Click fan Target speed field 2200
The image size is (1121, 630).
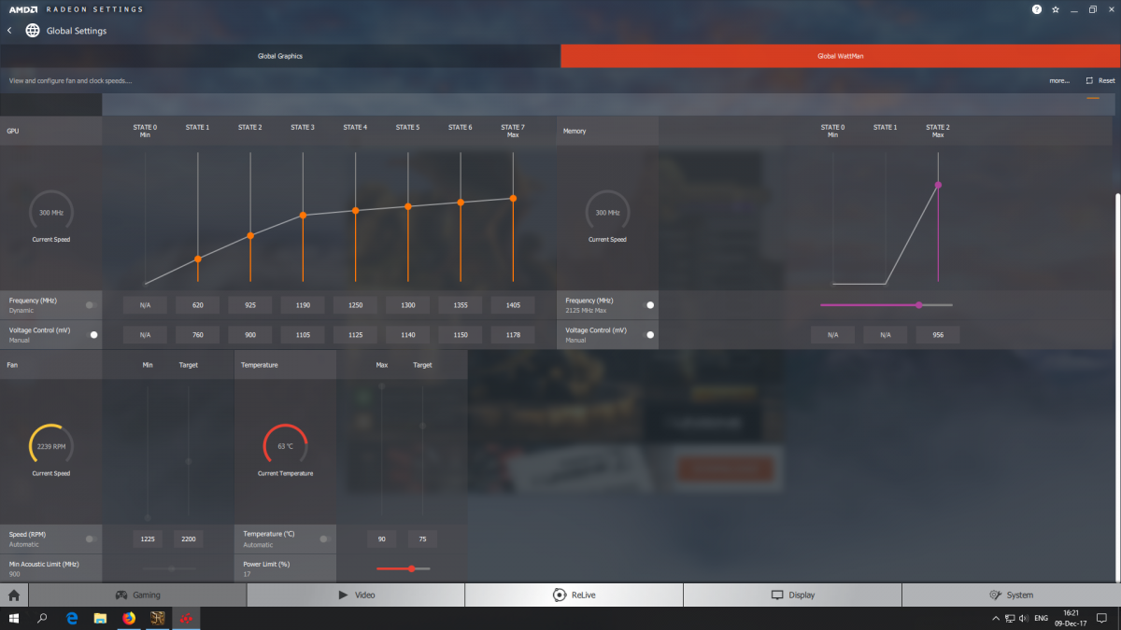tap(189, 539)
